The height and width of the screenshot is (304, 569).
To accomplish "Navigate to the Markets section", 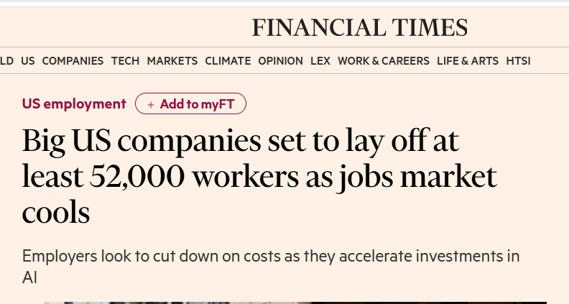I will coord(172,61).
